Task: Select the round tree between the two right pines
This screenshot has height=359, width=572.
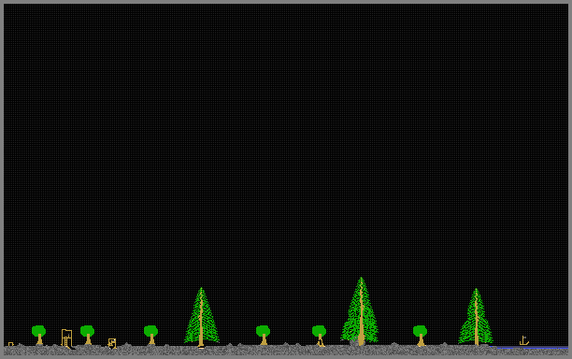Action: [x=421, y=336]
